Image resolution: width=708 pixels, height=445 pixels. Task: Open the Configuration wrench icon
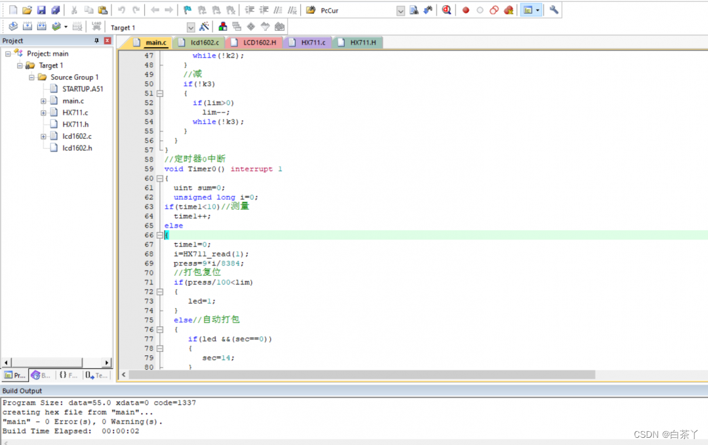(x=554, y=10)
